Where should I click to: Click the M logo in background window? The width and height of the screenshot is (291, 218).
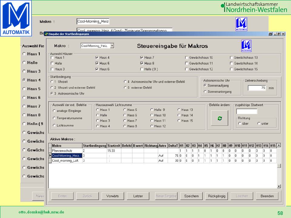tap(241, 23)
